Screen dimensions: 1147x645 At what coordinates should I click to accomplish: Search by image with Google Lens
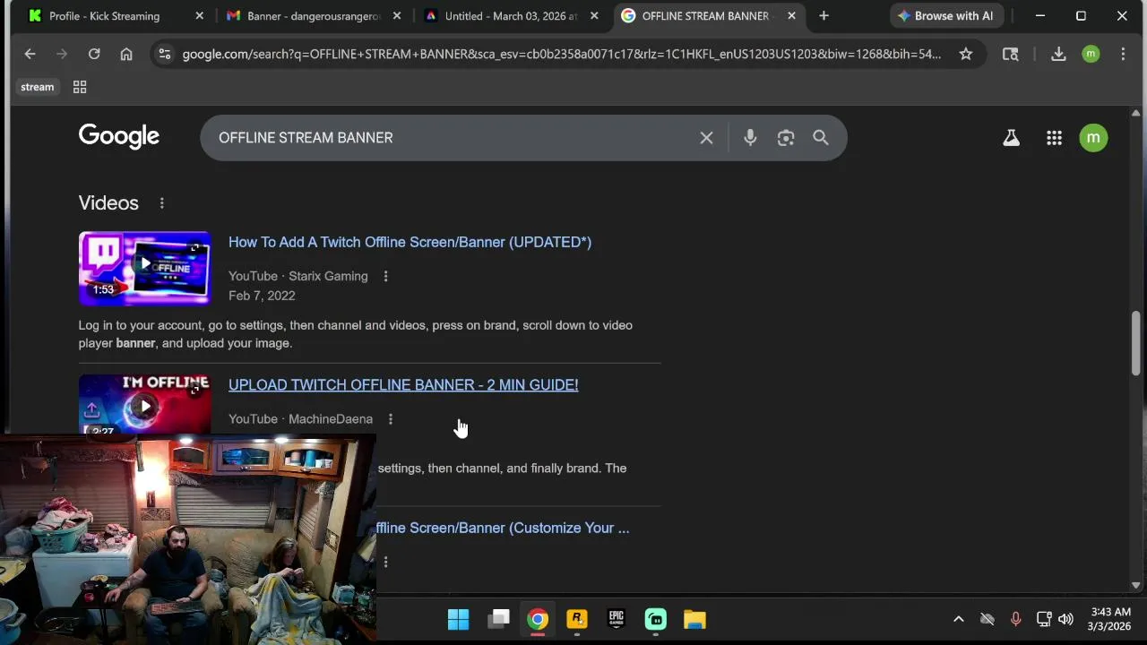click(786, 138)
